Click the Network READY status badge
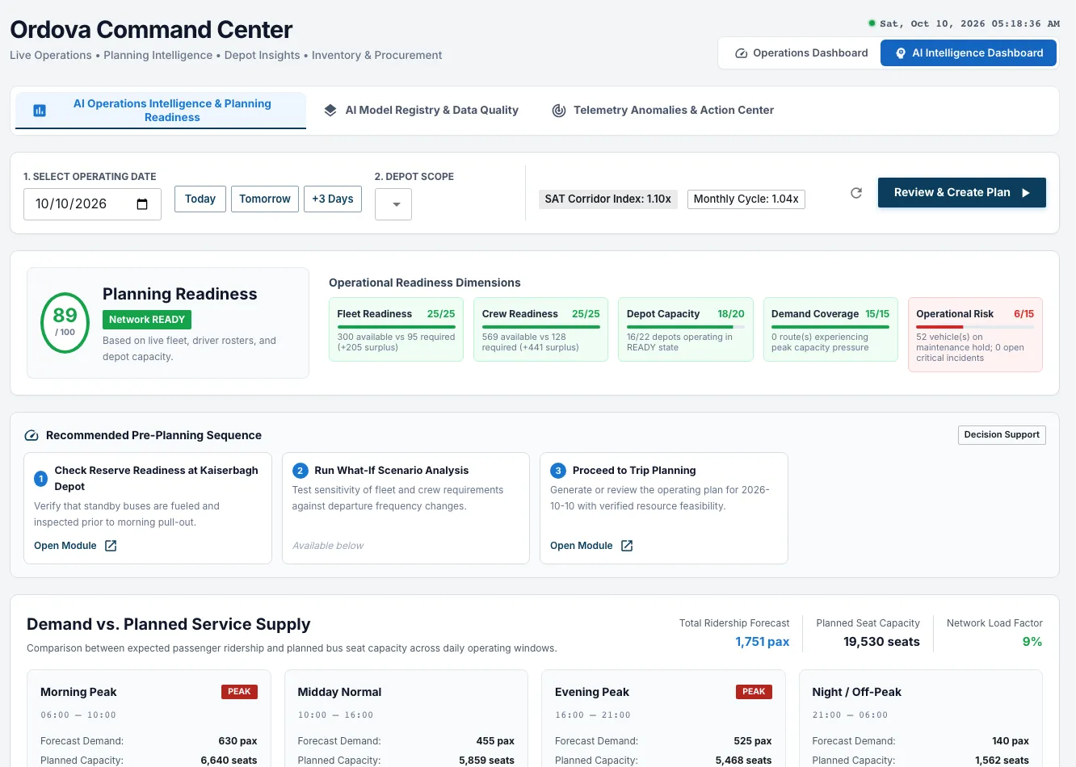 pyautogui.click(x=147, y=320)
